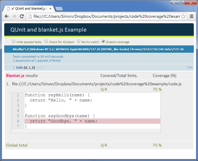Viewport: 198px width, 161px height.
Task: Click the Coverage (%) column header
Action: (x=164, y=76)
